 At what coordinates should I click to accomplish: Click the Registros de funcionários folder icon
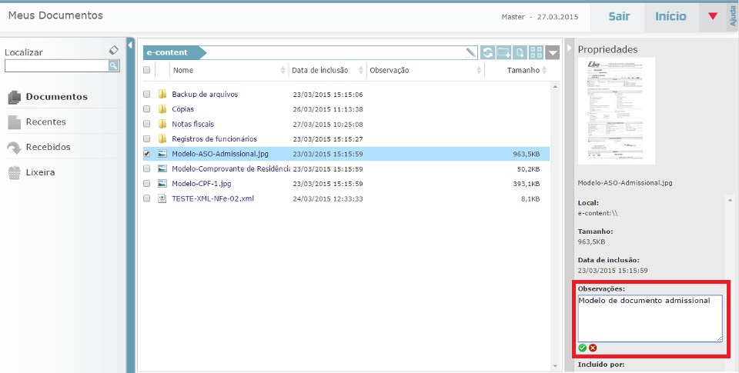click(162, 139)
